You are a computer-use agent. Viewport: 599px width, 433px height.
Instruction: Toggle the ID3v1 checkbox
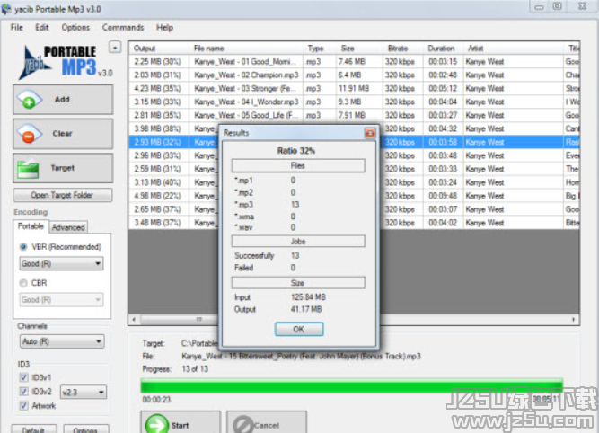point(23,377)
